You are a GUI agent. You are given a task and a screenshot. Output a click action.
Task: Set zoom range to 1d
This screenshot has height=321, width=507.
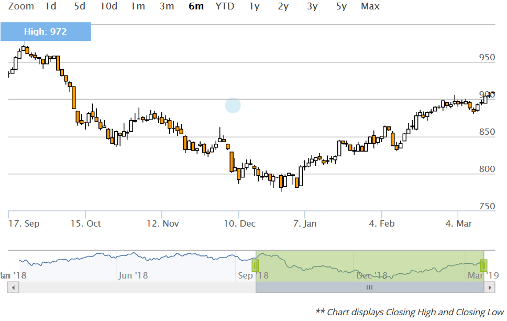pos(51,6)
